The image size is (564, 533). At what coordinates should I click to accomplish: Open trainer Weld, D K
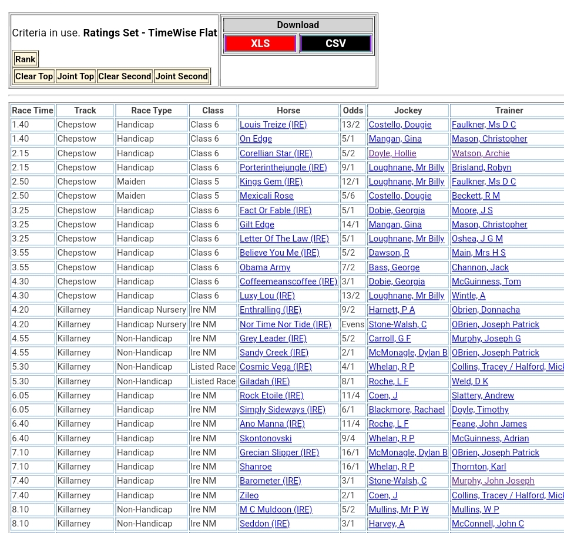click(x=470, y=381)
